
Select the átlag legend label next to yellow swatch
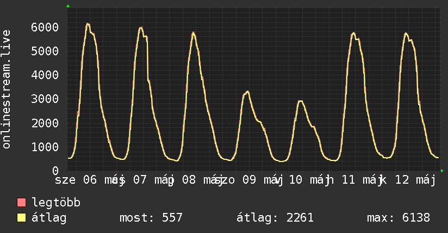tap(49, 218)
